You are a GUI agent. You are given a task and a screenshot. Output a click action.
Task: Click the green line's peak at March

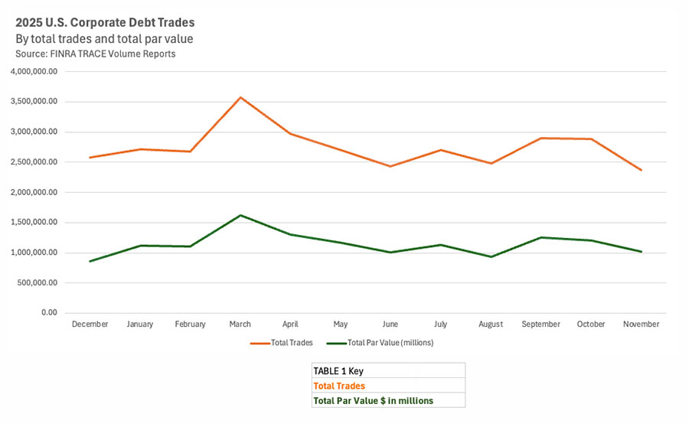coord(240,215)
